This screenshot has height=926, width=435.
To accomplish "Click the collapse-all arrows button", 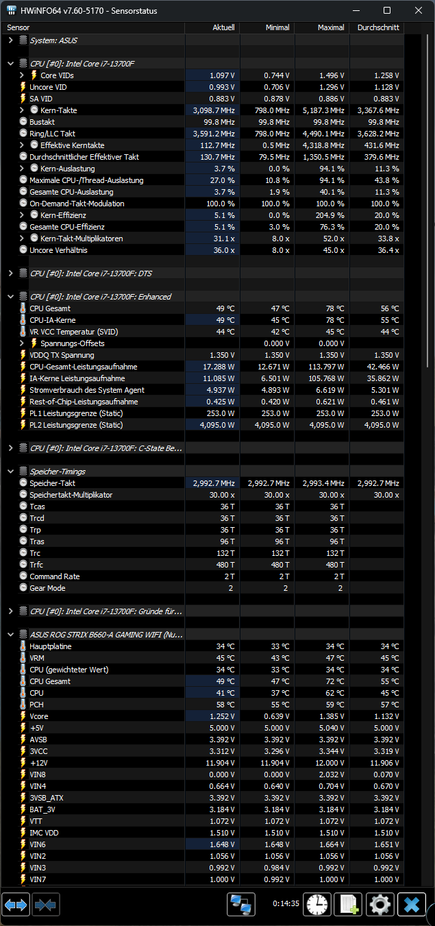I will [46, 905].
